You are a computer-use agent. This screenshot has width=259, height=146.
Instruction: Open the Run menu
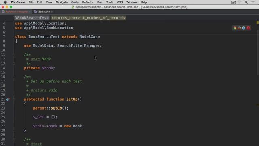click(x=100, y=2)
